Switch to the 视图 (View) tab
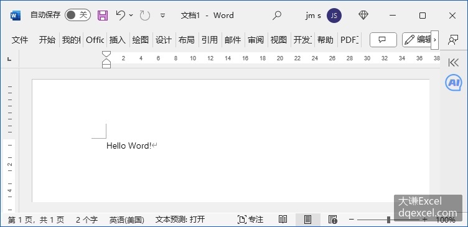This screenshot has height=227, width=468. (x=279, y=40)
